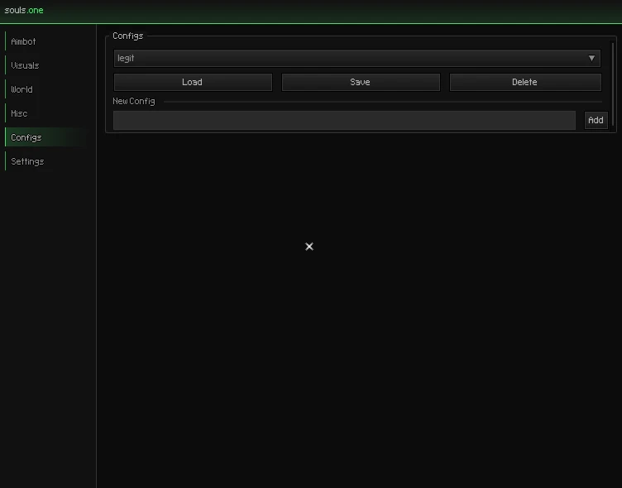
Task: Save the current config
Action: pos(361,82)
